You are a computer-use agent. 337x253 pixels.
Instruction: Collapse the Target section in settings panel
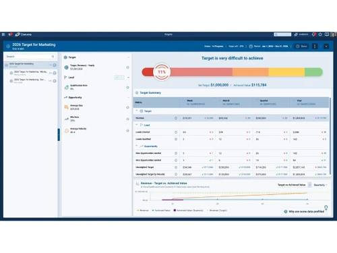click(128, 57)
